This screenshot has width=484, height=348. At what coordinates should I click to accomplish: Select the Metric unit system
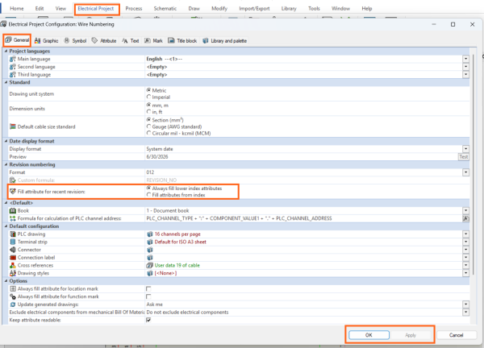(148, 90)
